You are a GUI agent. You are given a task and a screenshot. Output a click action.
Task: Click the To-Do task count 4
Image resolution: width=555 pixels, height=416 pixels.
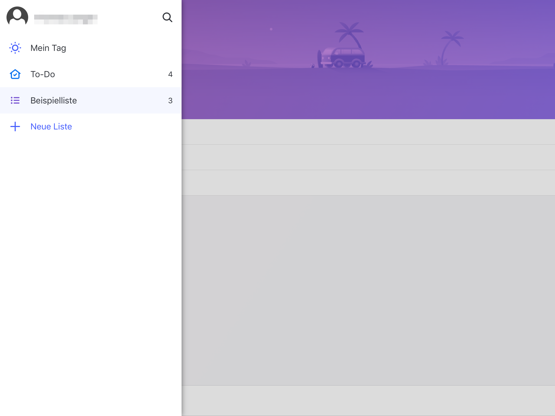point(170,74)
